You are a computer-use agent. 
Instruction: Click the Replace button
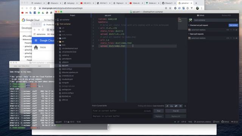(x=158, y=116)
